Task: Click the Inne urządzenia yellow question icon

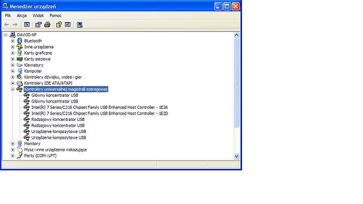Action: [19, 47]
